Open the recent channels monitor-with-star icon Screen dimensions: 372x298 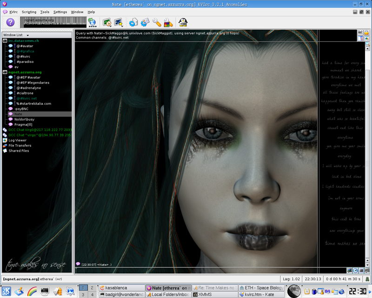tap(119, 22)
